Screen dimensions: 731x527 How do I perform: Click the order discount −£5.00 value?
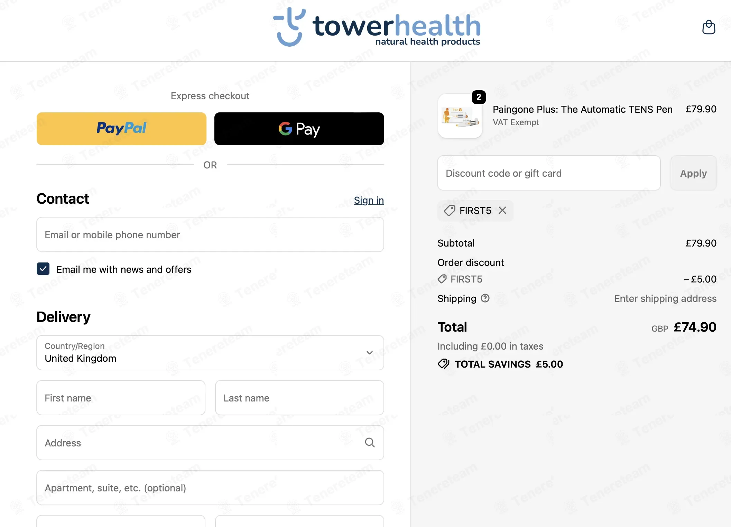[x=700, y=279]
